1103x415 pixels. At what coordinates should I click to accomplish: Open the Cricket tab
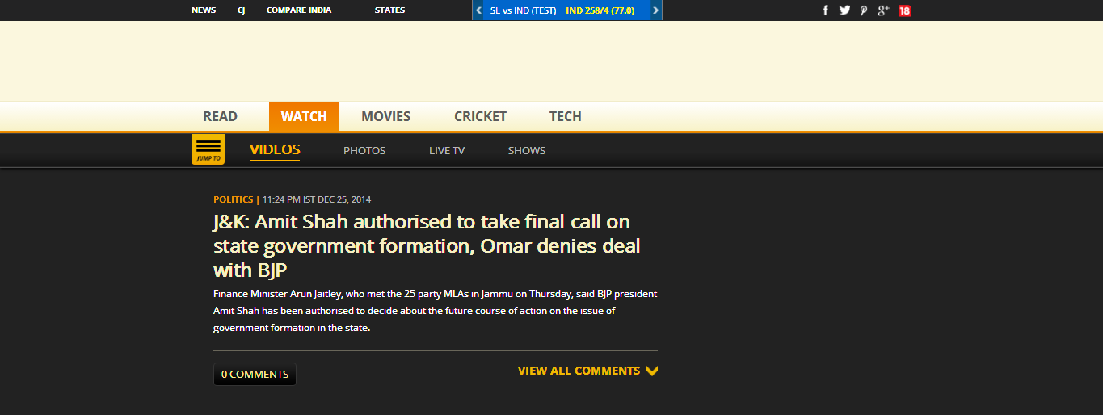tap(480, 116)
